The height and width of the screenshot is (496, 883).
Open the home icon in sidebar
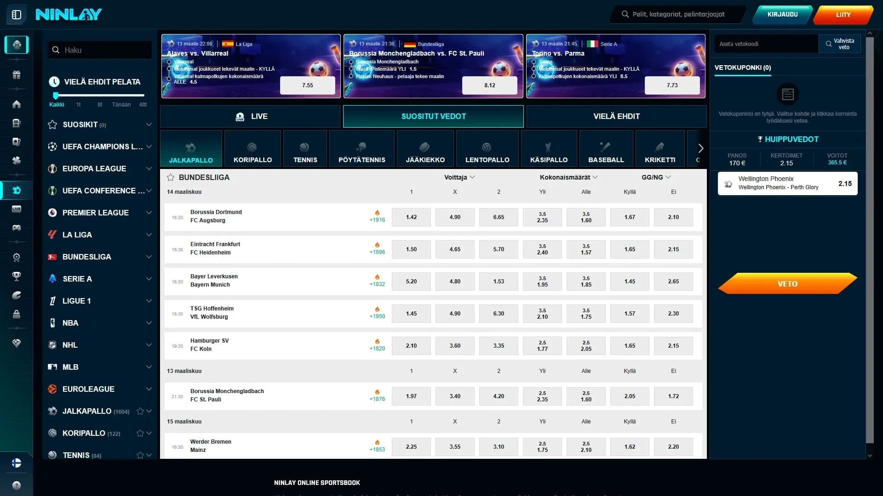pyautogui.click(x=17, y=104)
